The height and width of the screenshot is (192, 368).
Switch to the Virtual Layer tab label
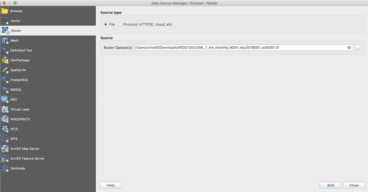(x=20, y=109)
